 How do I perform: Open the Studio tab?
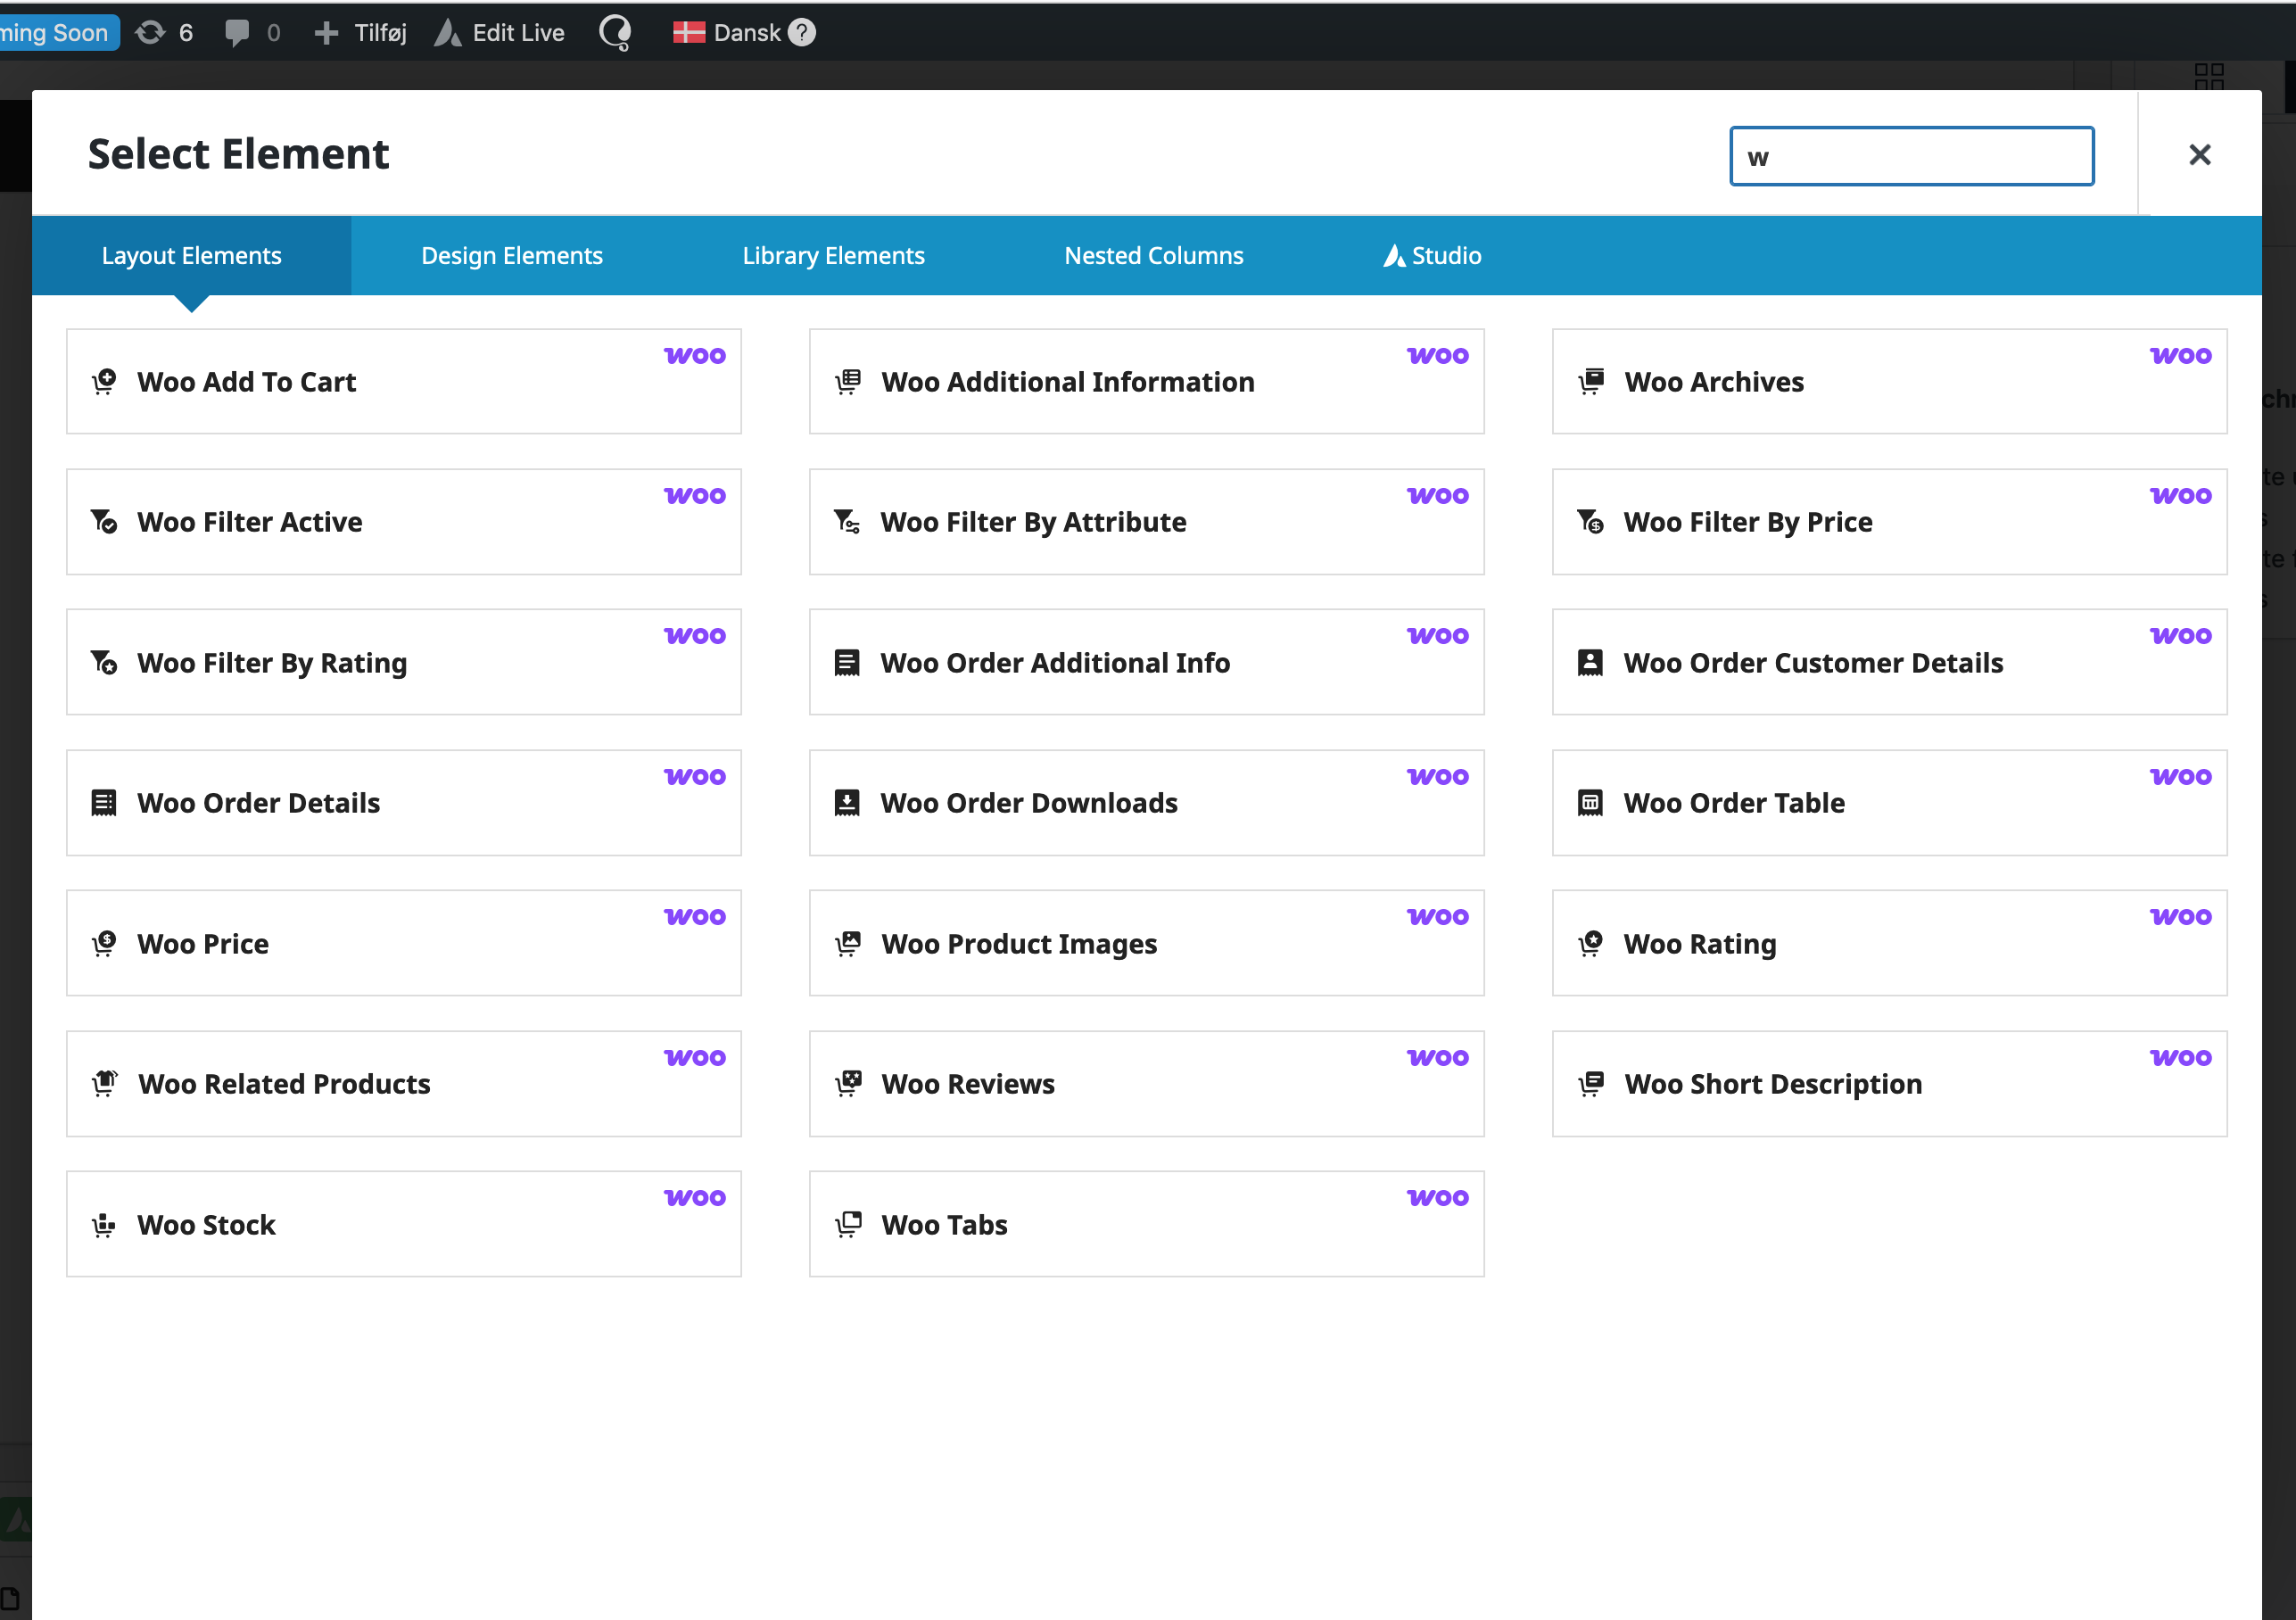[1432, 256]
